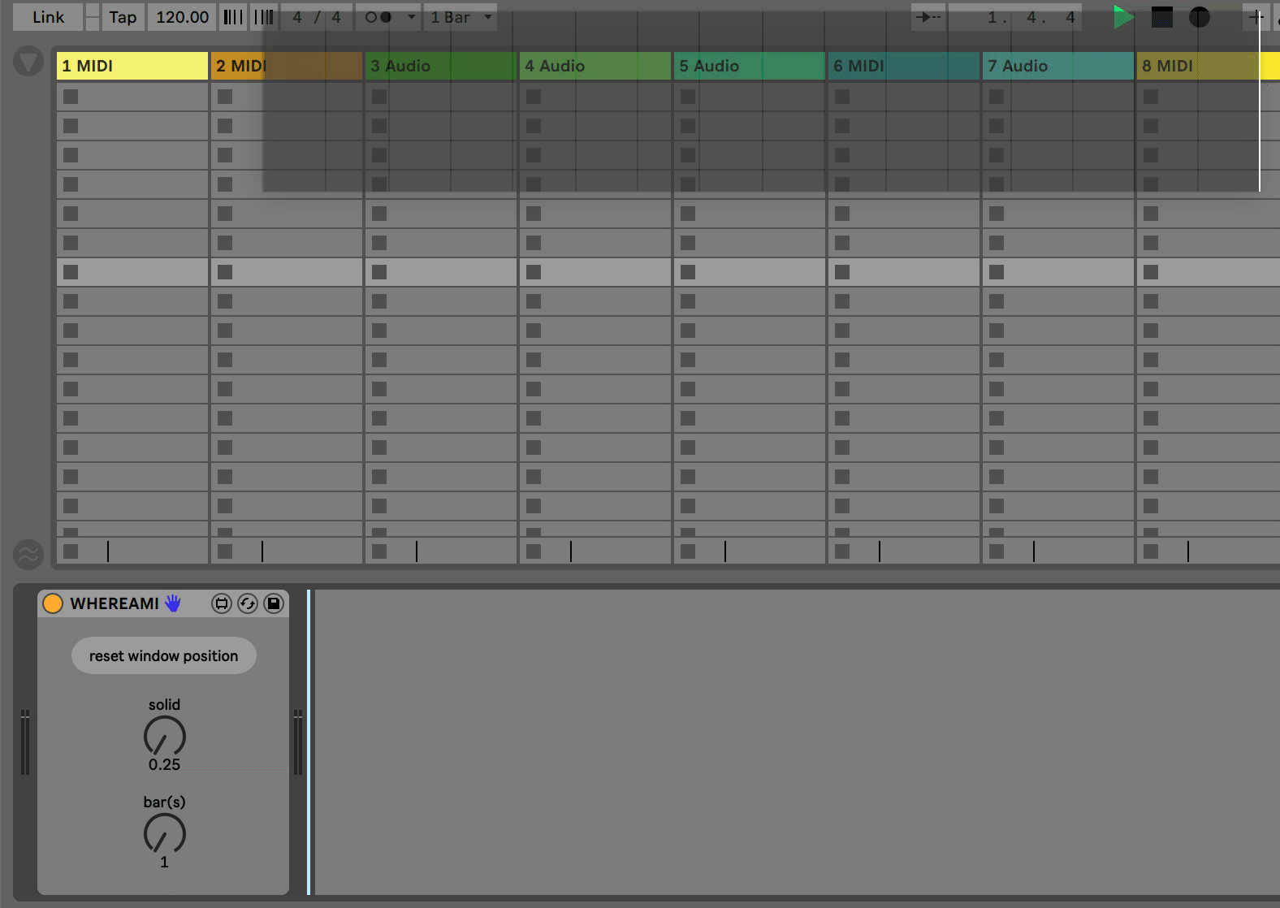Click first clip slot stop square in 1 MIDI
The height and width of the screenshot is (908, 1280).
tap(71, 97)
